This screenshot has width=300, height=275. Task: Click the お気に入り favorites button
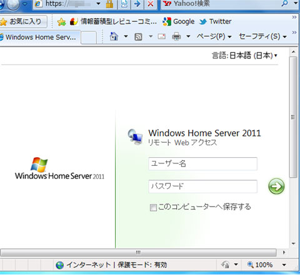click(23, 21)
